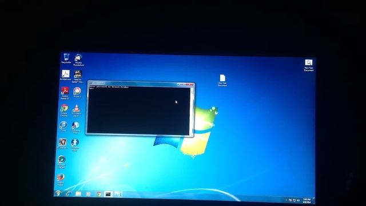Select New Text Document near the screen center
Screen dimensions: 366x206
tap(222, 81)
